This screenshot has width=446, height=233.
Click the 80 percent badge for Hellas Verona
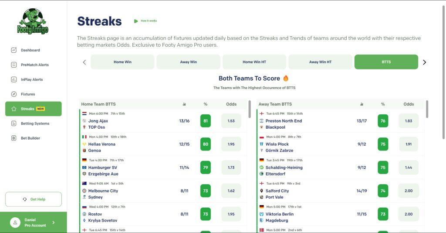click(x=206, y=144)
